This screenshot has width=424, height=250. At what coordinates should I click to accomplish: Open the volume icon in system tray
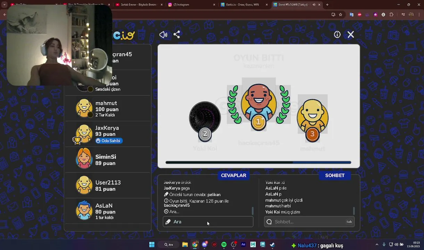[x=397, y=245]
